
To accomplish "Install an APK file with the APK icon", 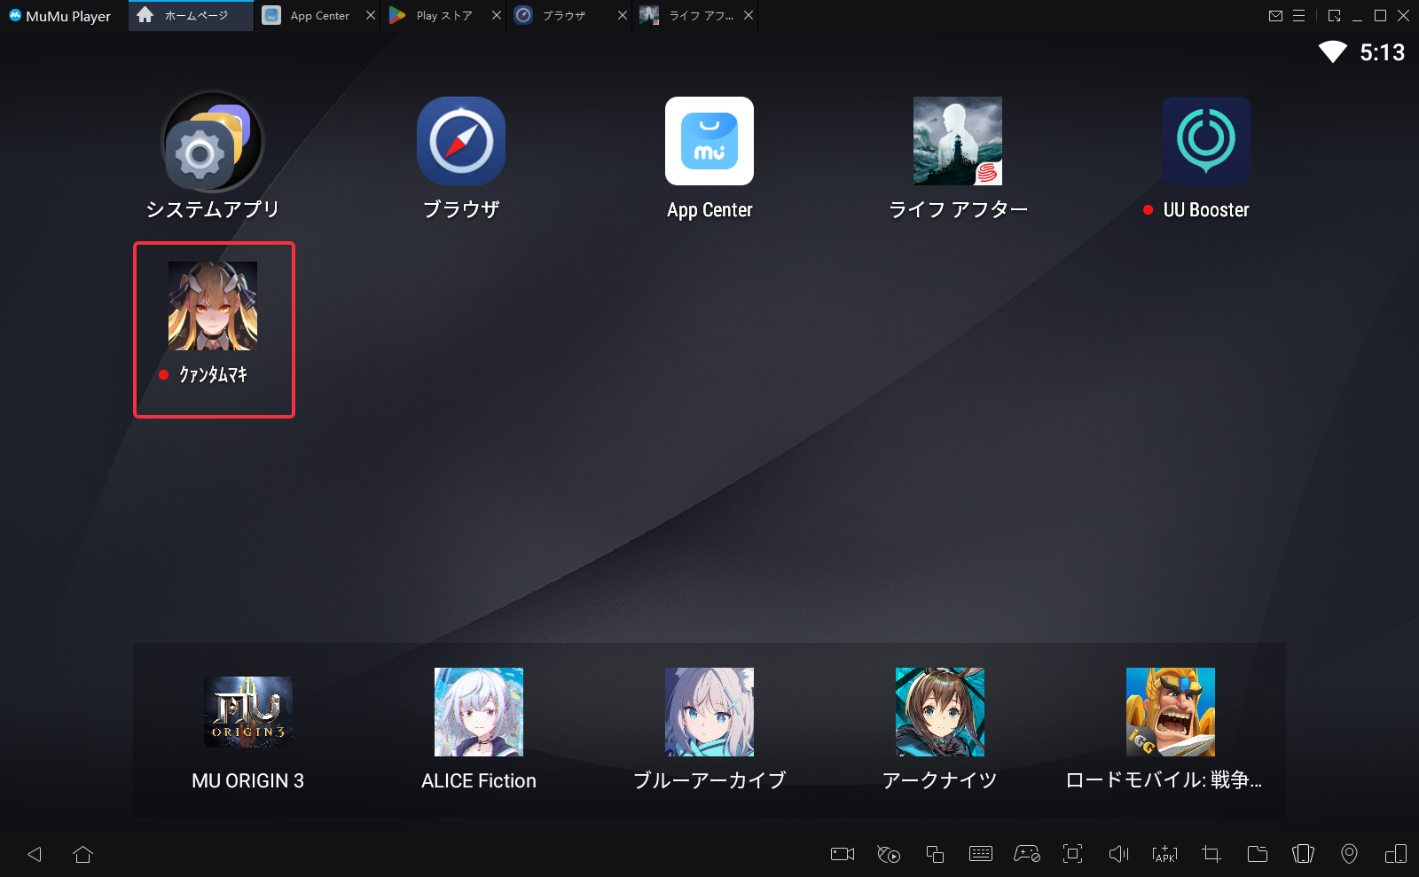I will 1165,854.
